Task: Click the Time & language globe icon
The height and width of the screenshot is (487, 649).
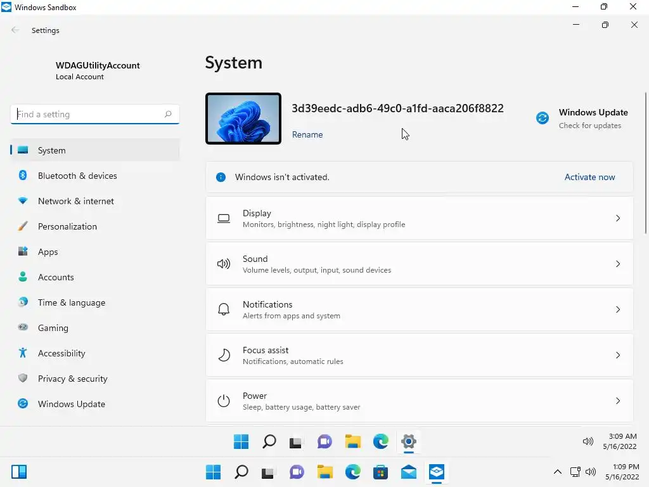Action: (x=23, y=302)
